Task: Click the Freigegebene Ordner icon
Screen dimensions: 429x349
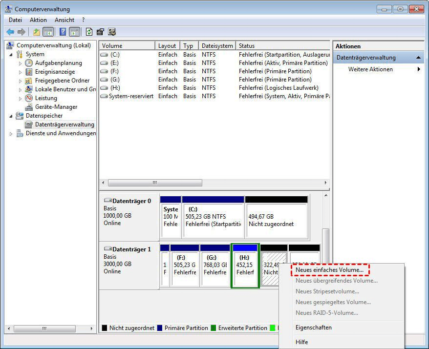Action: (x=28, y=81)
